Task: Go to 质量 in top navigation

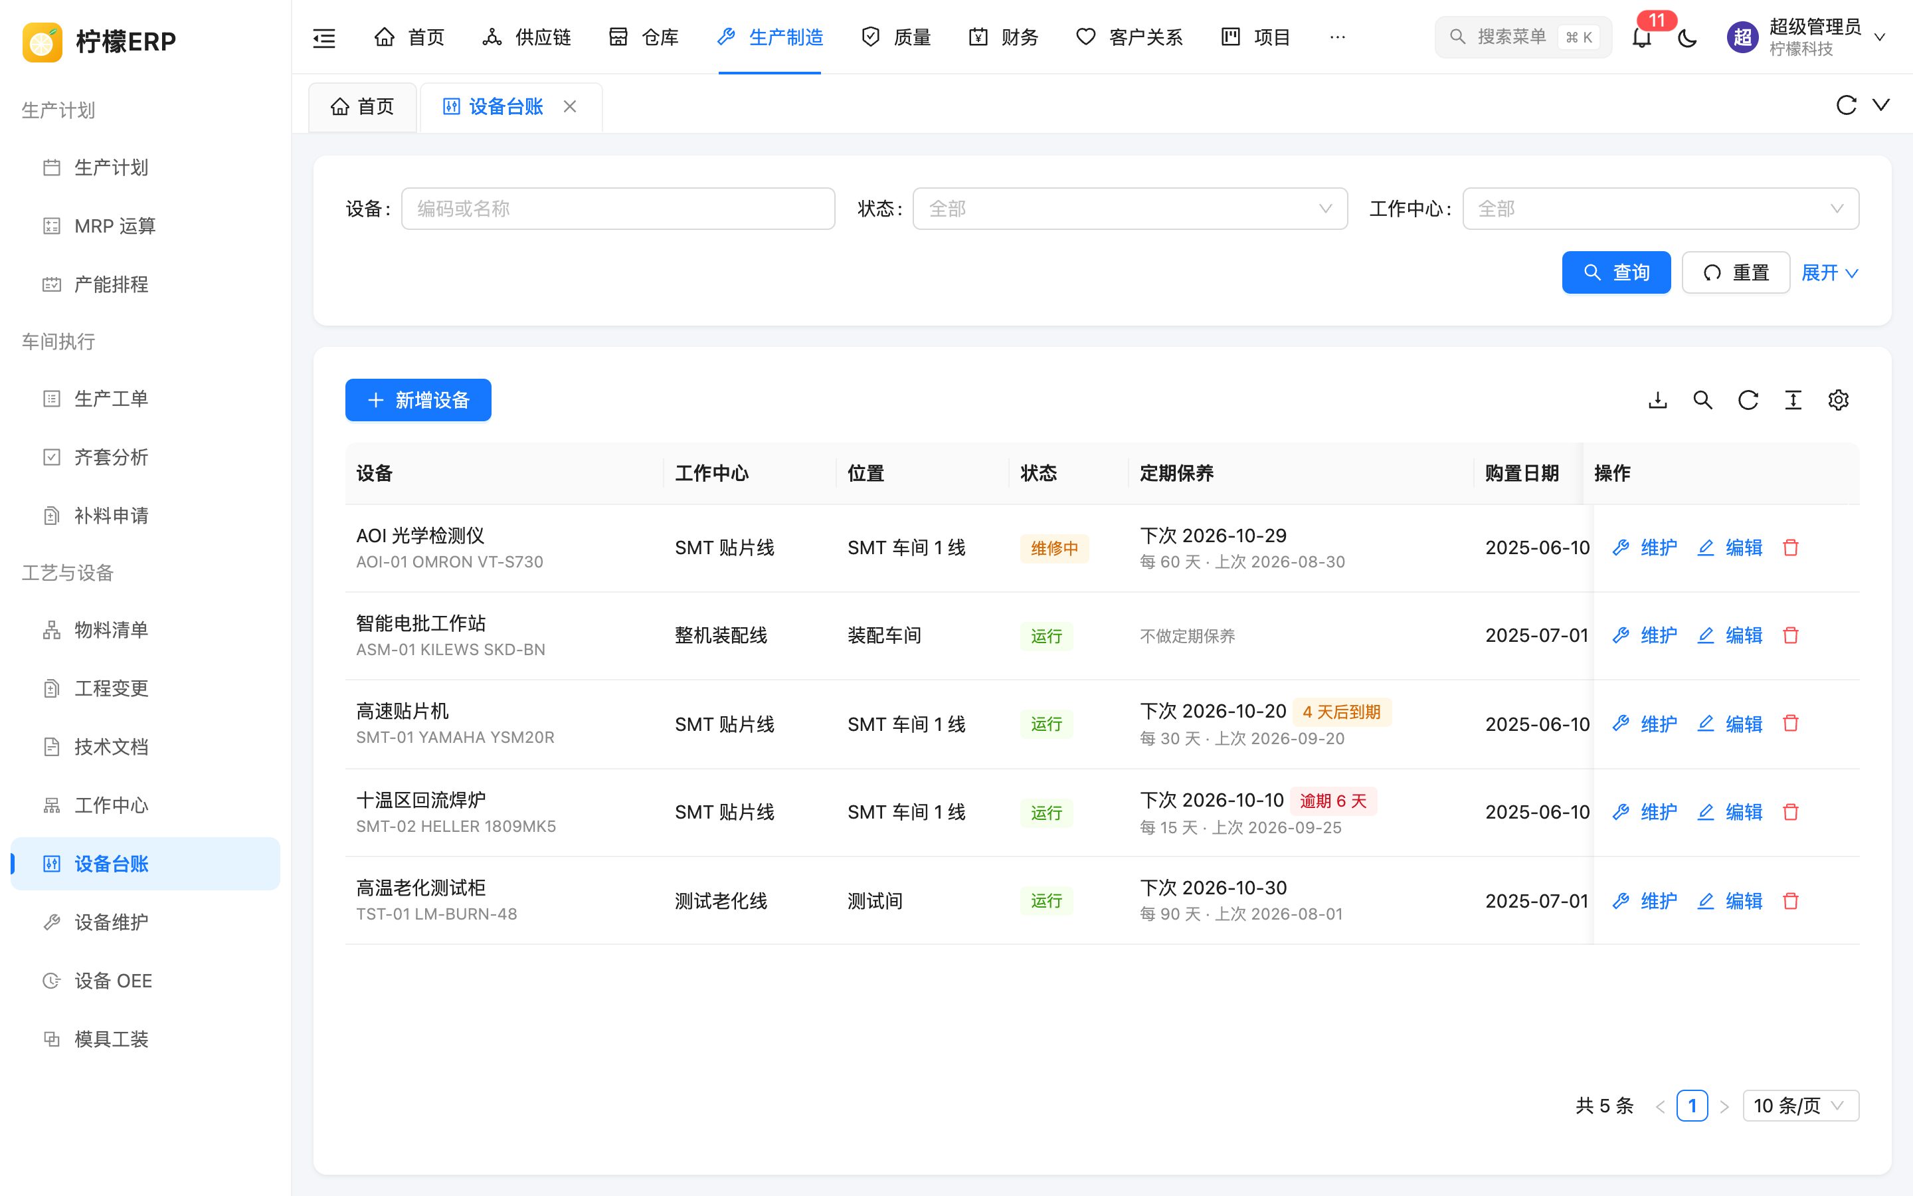Action: click(x=895, y=37)
